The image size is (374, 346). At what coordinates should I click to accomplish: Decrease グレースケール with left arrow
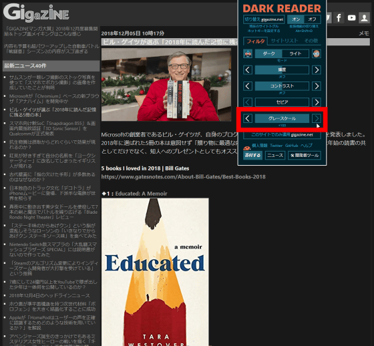(248, 118)
